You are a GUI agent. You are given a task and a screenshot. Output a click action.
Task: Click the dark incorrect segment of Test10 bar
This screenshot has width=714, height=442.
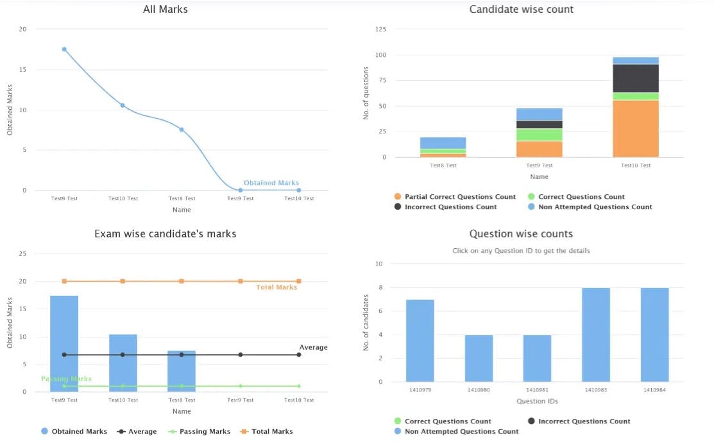(635, 78)
